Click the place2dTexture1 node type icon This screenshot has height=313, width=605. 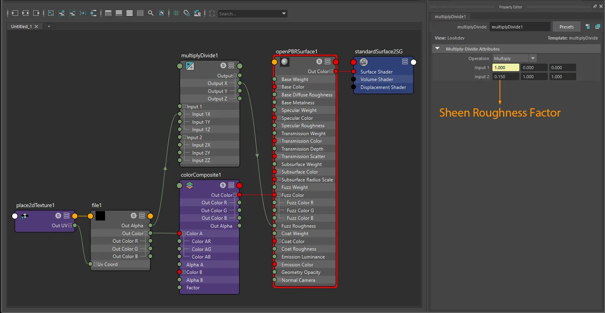tap(24, 216)
